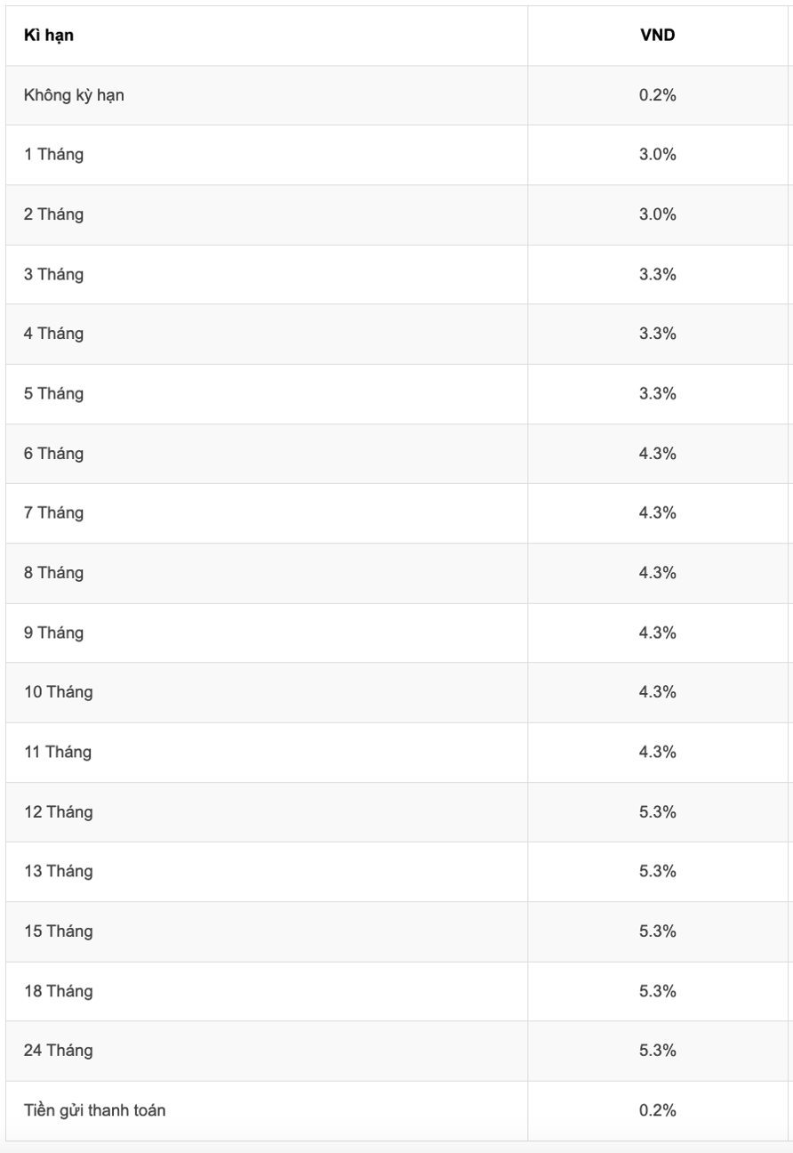Select the 13 Tháng term label

(x=58, y=872)
